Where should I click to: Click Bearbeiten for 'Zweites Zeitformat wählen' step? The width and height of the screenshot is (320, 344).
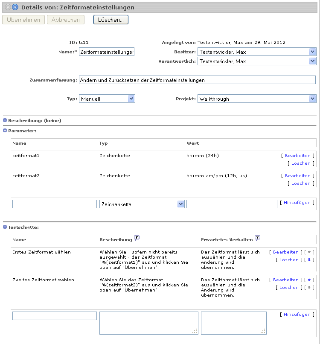(x=286, y=280)
